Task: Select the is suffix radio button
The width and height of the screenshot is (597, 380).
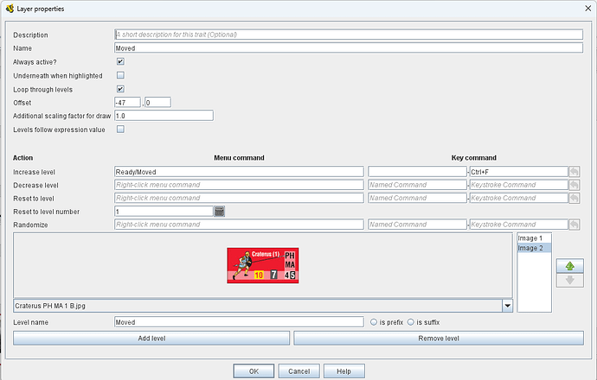Action: coord(410,322)
